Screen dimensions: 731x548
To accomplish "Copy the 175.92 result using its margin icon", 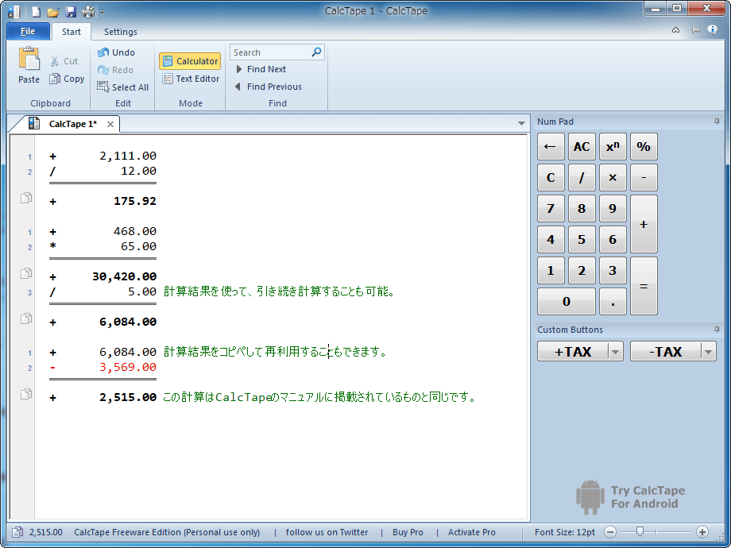I will click(x=26, y=198).
